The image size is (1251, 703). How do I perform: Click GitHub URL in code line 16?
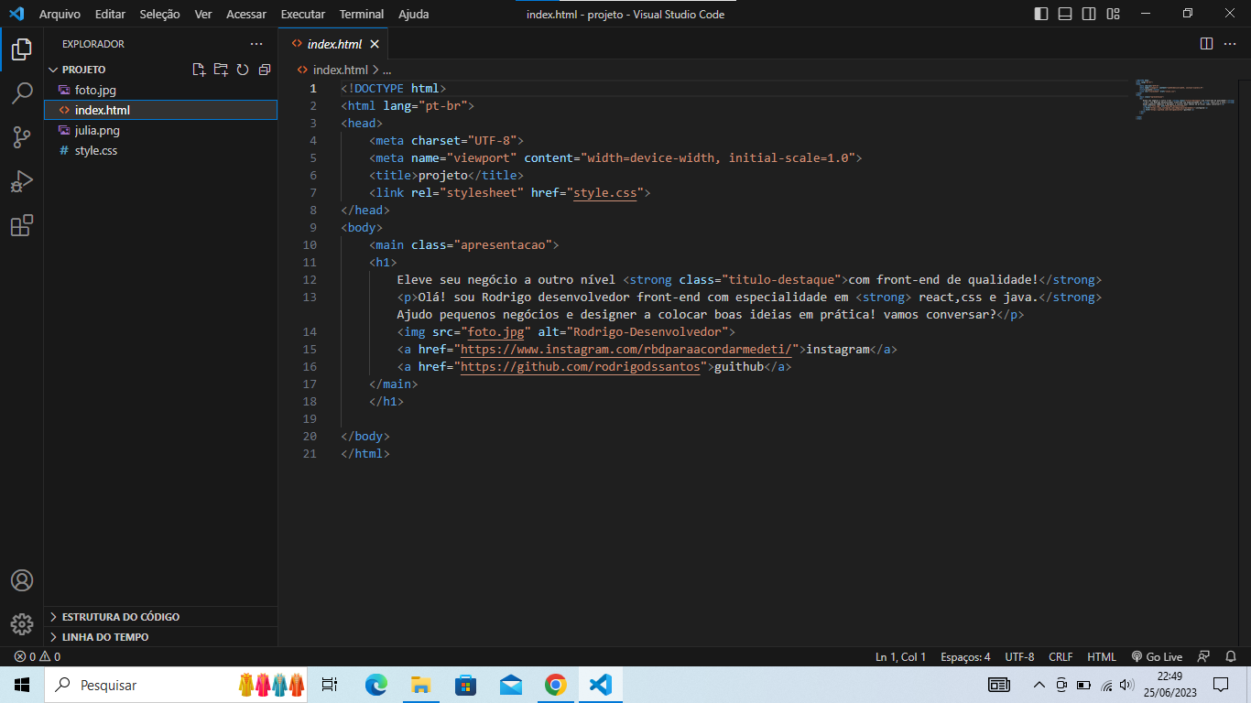[580, 367]
